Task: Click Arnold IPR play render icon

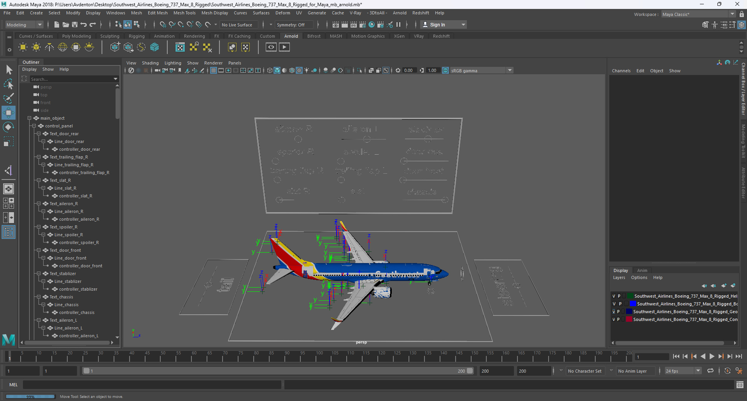Action: pos(284,47)
